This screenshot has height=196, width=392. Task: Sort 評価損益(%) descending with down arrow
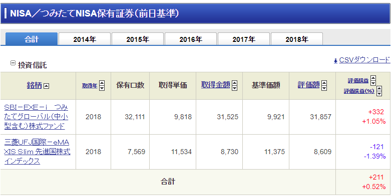[379, 93]
